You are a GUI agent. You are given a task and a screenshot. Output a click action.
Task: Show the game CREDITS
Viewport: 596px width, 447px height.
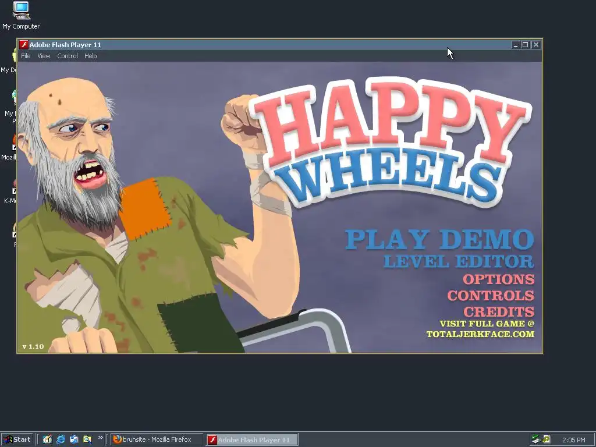499,312
